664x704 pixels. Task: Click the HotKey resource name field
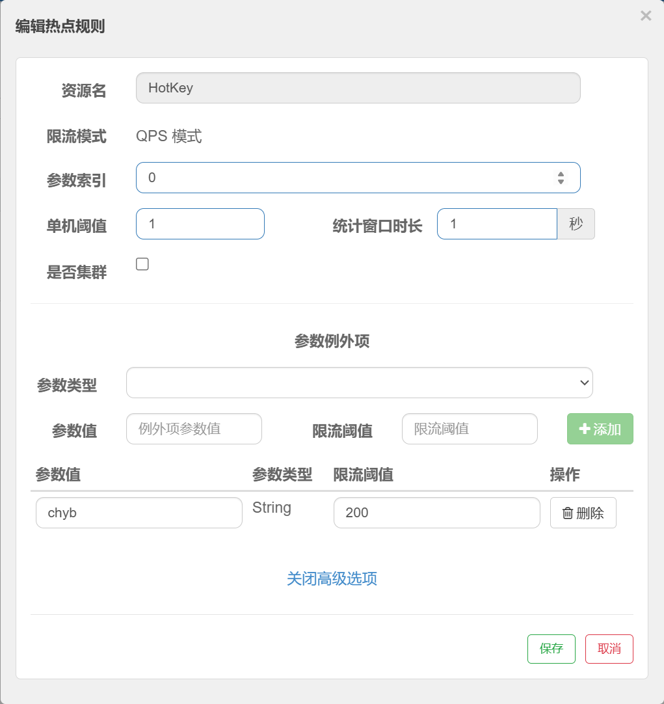tap(358, 88)
